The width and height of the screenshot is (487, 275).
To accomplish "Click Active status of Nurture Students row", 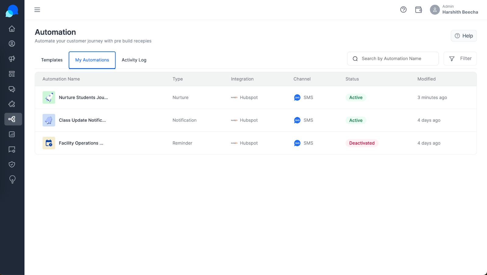I will click(356, 98).
